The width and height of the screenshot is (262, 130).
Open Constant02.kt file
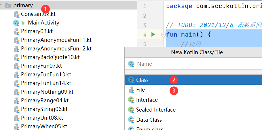38,14
